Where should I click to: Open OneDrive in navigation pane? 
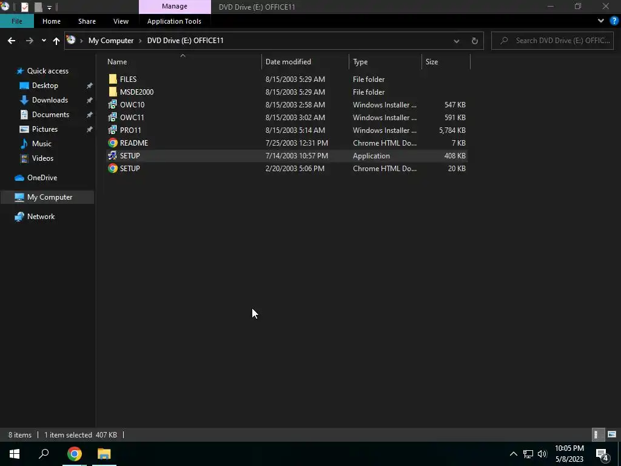click(42, 178)
